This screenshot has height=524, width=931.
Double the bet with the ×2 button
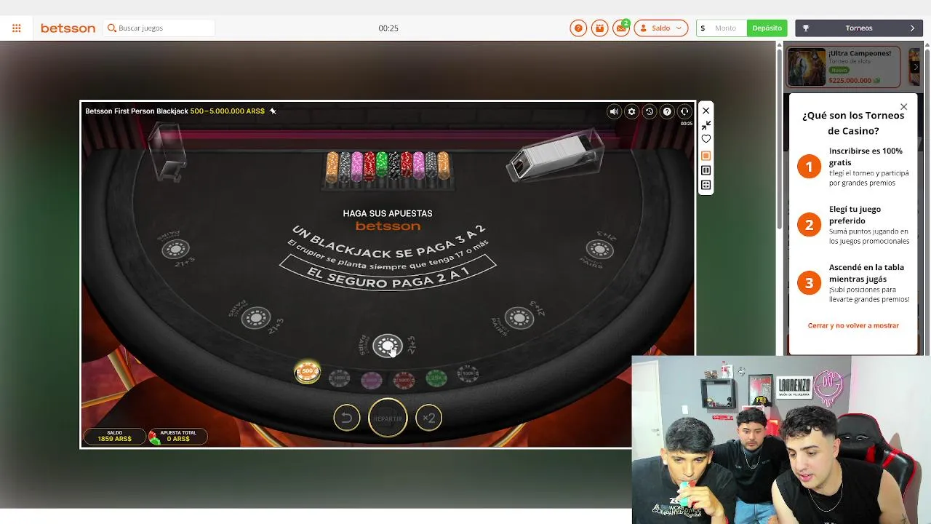[x=428, y=418]
